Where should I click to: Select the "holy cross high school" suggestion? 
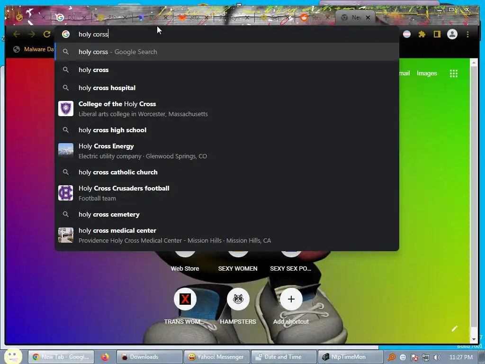click(227, 130)
